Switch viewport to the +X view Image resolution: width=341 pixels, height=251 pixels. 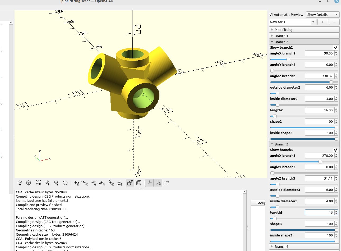tap(76, 183)
